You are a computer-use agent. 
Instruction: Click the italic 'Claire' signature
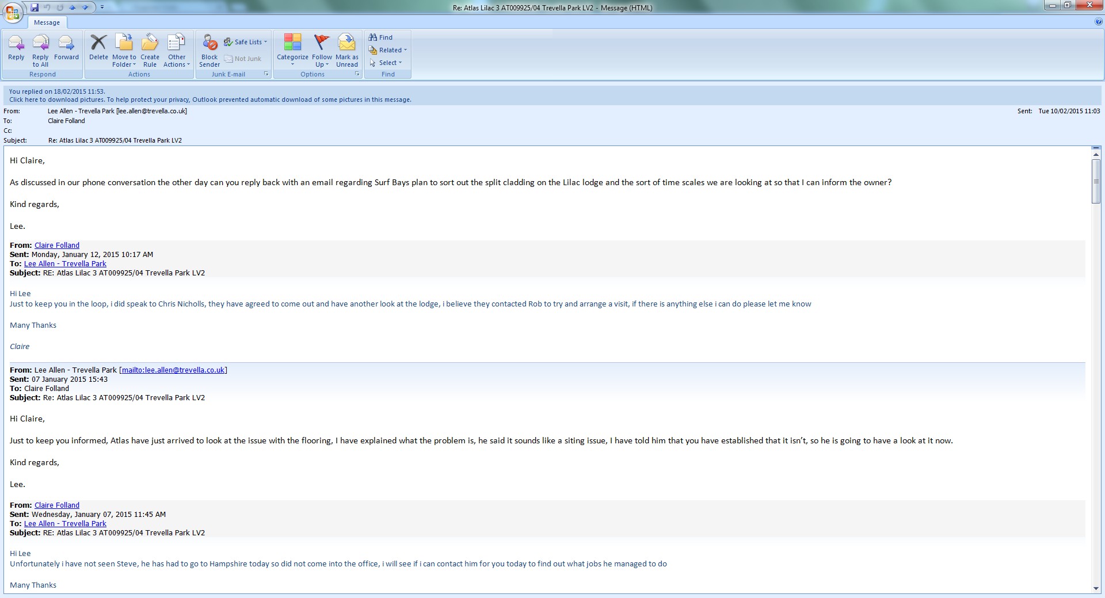point(20,346)
